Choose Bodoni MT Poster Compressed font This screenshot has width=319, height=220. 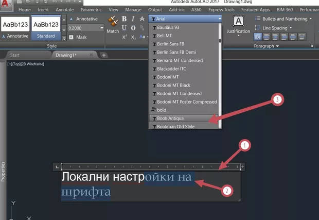coord(184,101)
